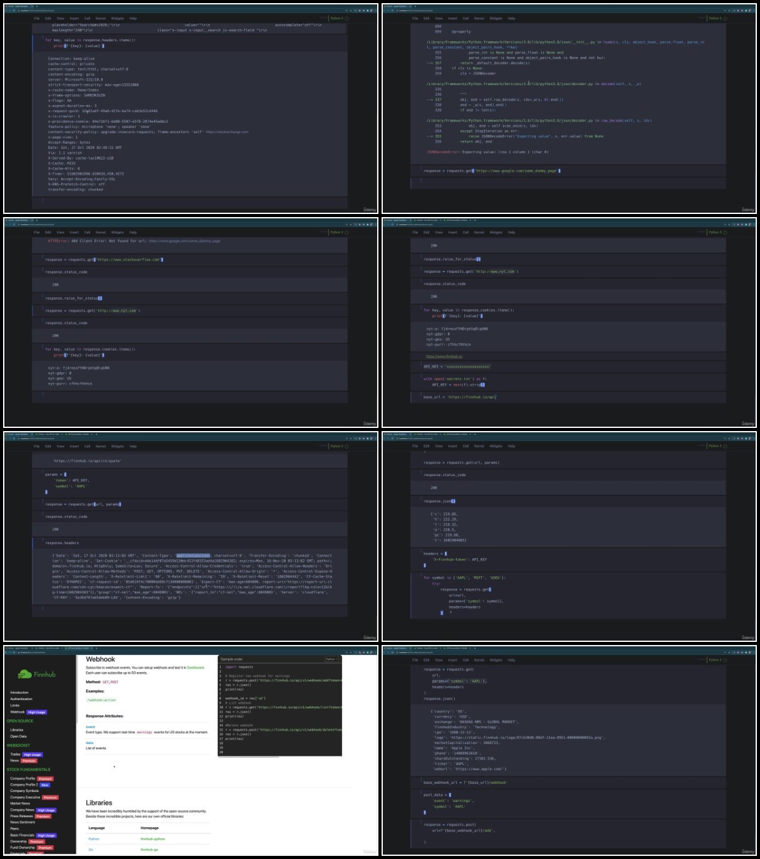Open Company Symbols in the Finnhub sidebar

click(x=24, y=791)
